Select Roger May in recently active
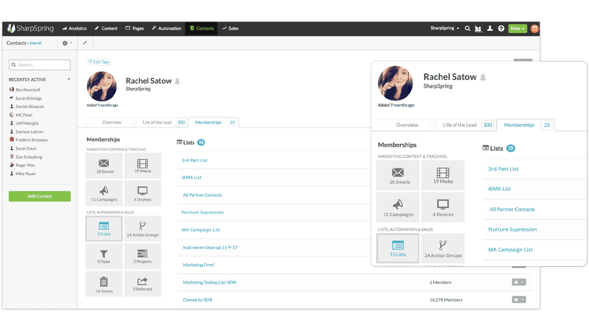 (x=25, y=165)
